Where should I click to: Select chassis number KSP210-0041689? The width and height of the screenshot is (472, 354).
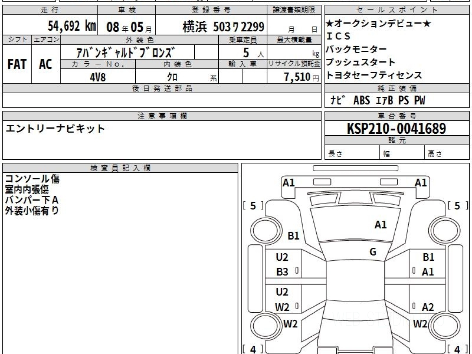(396, 128)
